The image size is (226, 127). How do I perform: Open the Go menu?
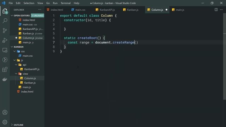pyautogui.click(x=48, y=3)
